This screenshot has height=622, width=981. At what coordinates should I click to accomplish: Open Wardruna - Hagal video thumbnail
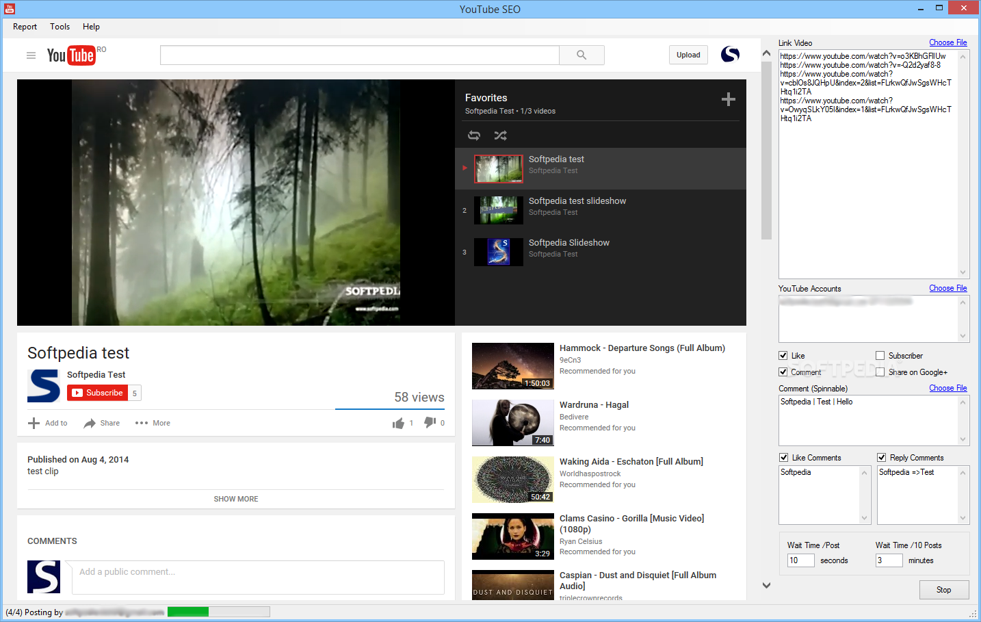point(513,423)
